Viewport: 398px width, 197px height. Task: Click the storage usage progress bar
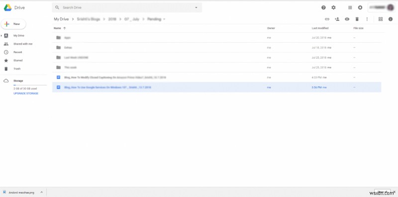pyautogui.click(x=30, y=85)
